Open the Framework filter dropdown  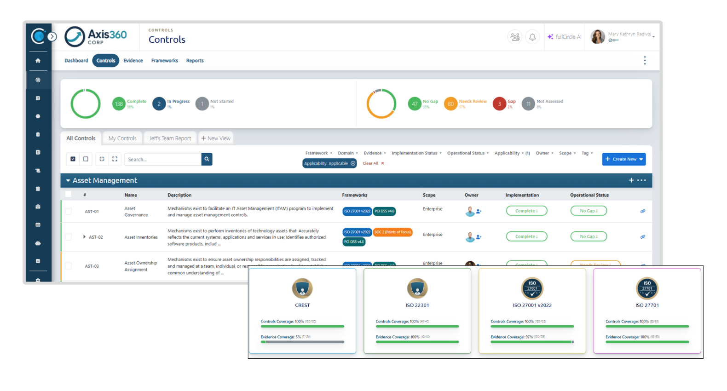pyautogui.click(x=319, y=153)
